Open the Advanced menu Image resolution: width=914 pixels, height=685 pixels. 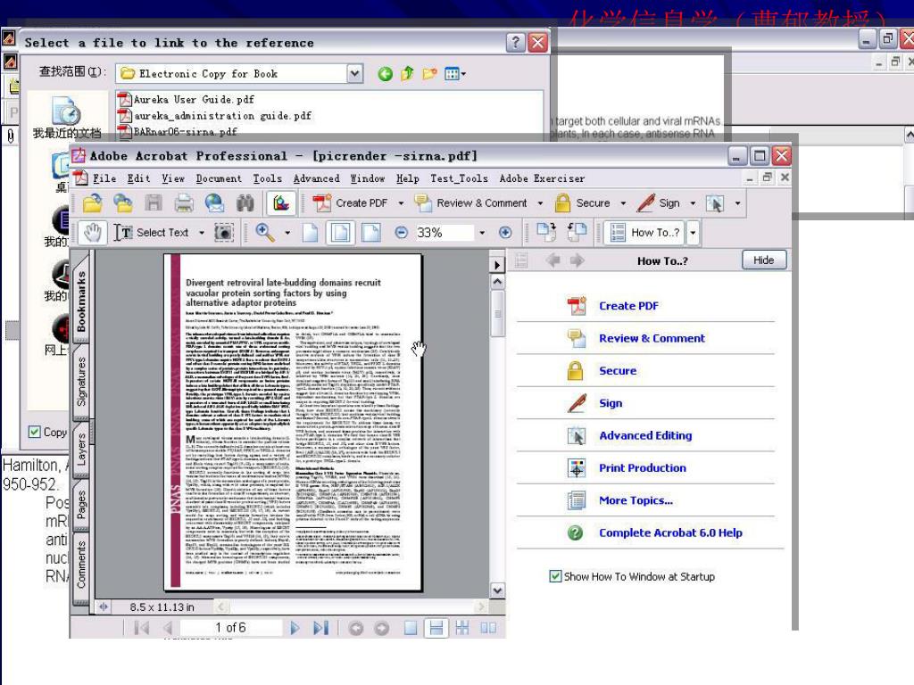[x=317, y=178]
